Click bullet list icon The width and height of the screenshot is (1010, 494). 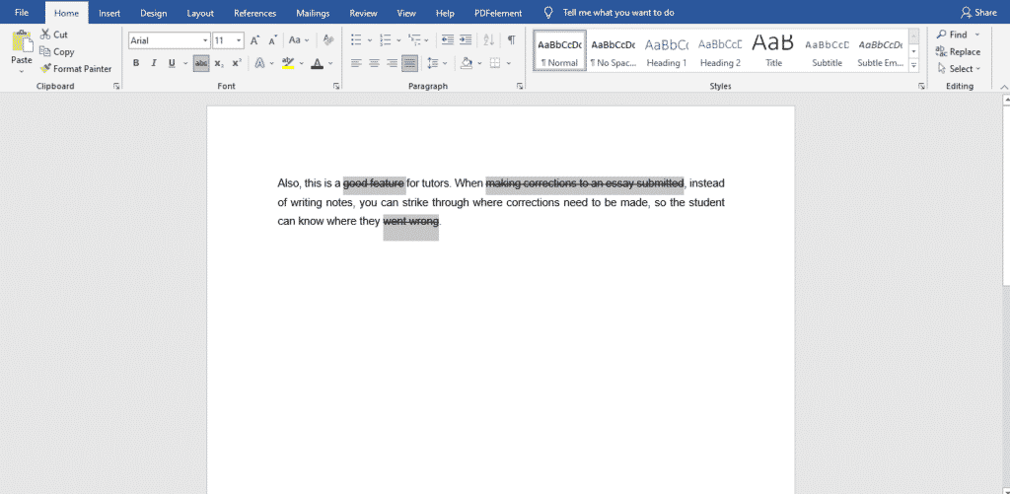tap(356, 39)
